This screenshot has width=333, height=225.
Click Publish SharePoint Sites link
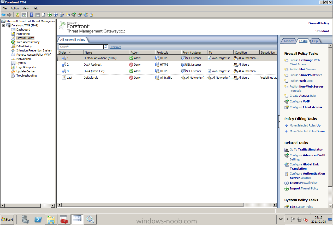click(x=306, y=75)
